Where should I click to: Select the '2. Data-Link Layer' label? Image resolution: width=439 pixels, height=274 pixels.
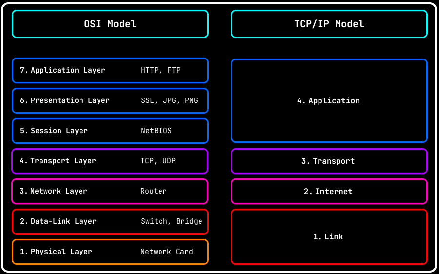pos(58,221)
